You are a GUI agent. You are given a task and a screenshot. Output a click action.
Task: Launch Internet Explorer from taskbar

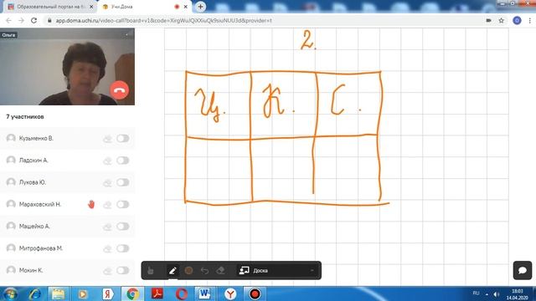coord(34,293)
